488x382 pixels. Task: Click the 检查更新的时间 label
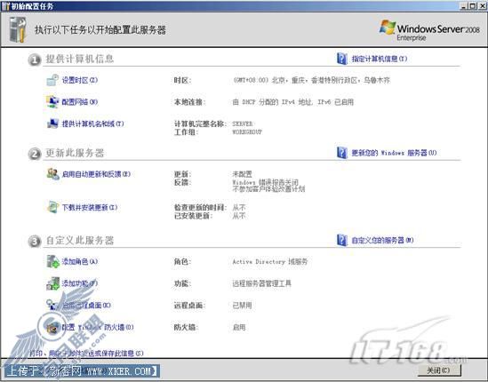[x=200, y=208]
